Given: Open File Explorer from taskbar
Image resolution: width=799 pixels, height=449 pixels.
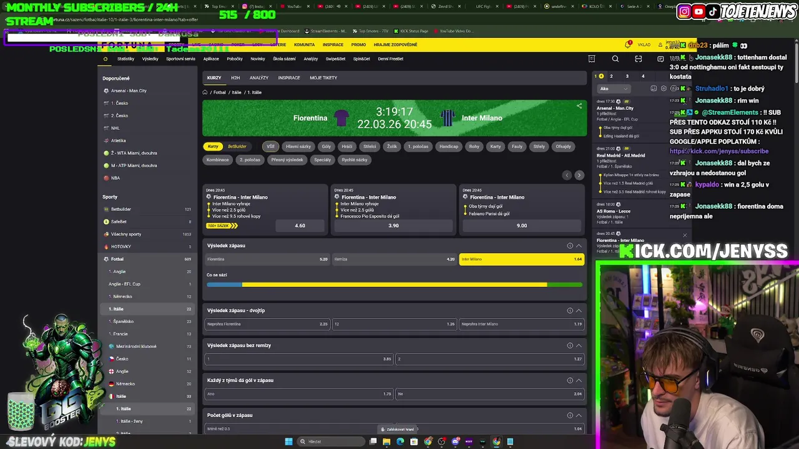Looking at the screenshot, I should point(386,442).
